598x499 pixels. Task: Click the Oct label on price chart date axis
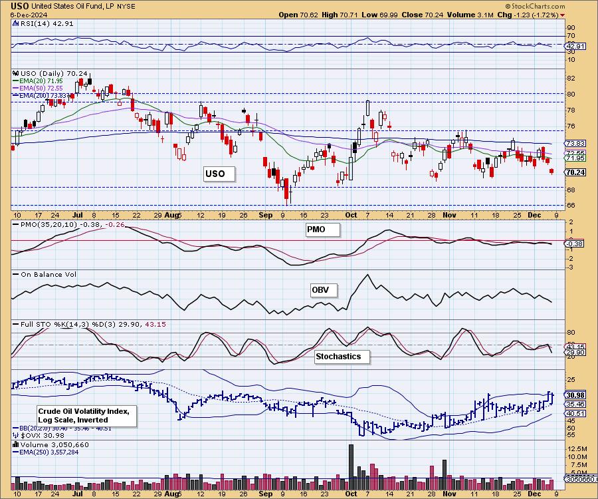351,216
